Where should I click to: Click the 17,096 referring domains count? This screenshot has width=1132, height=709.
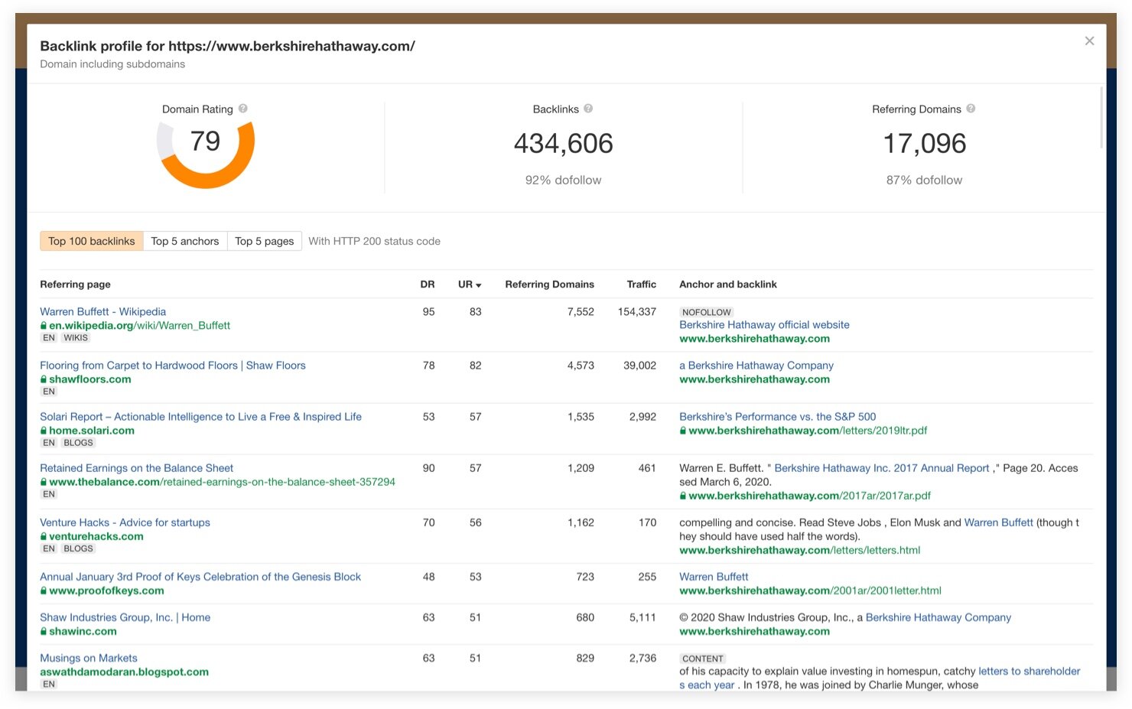[925, 144]
